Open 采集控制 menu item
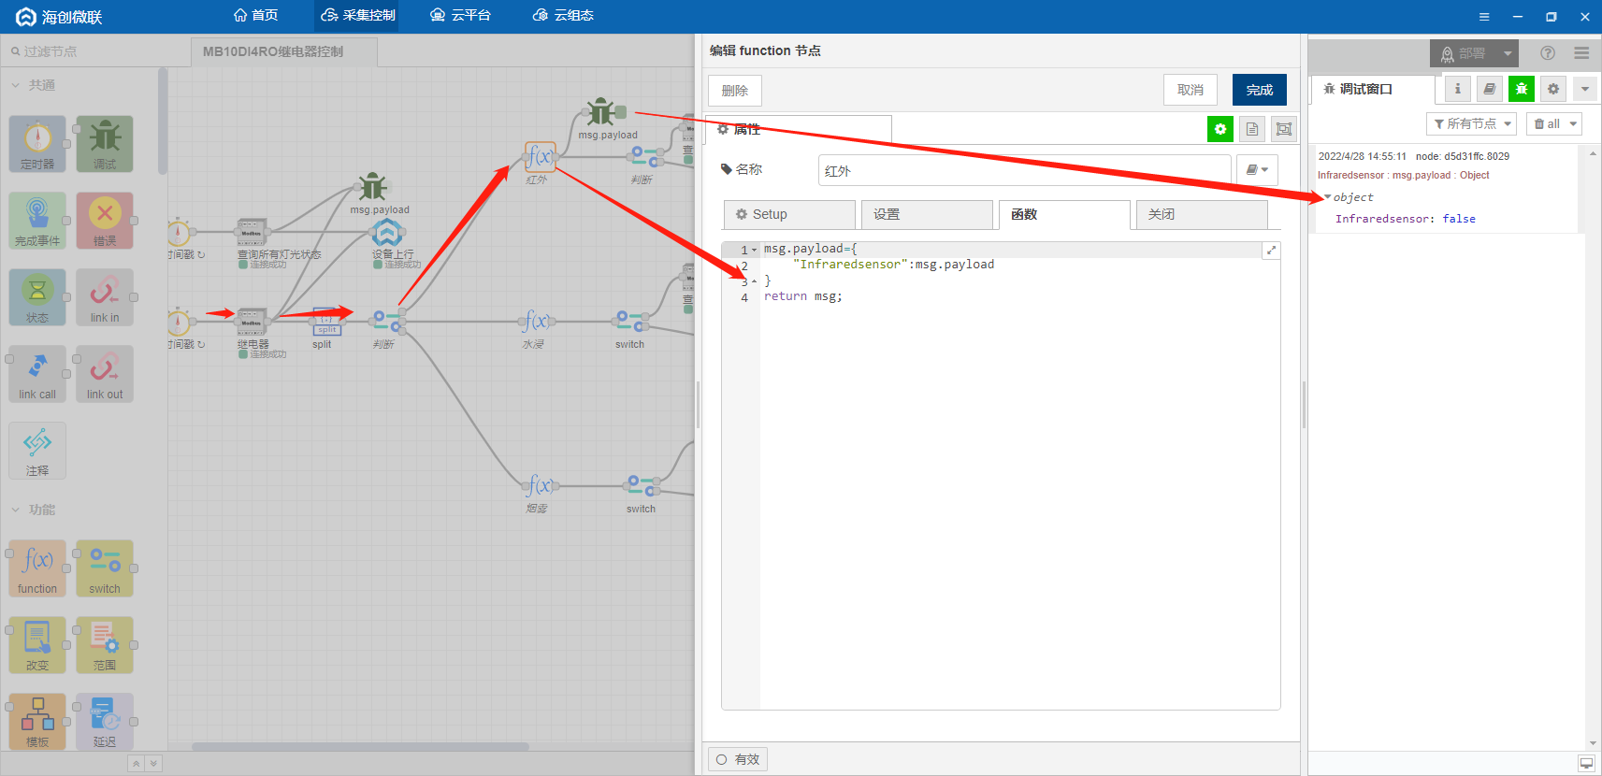Image resolution: width=1602 pixels, height=776 pixels. point(358,16)
